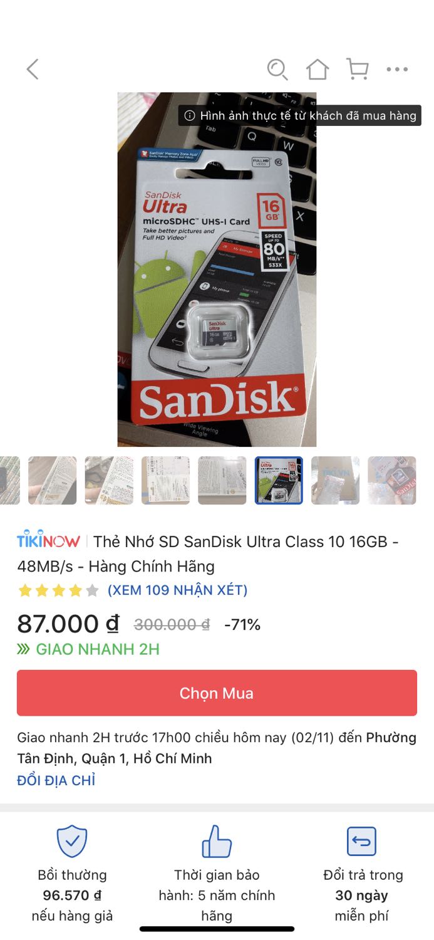
Task: Open the three-dot more options menu
Action: [x=397, y=70]
